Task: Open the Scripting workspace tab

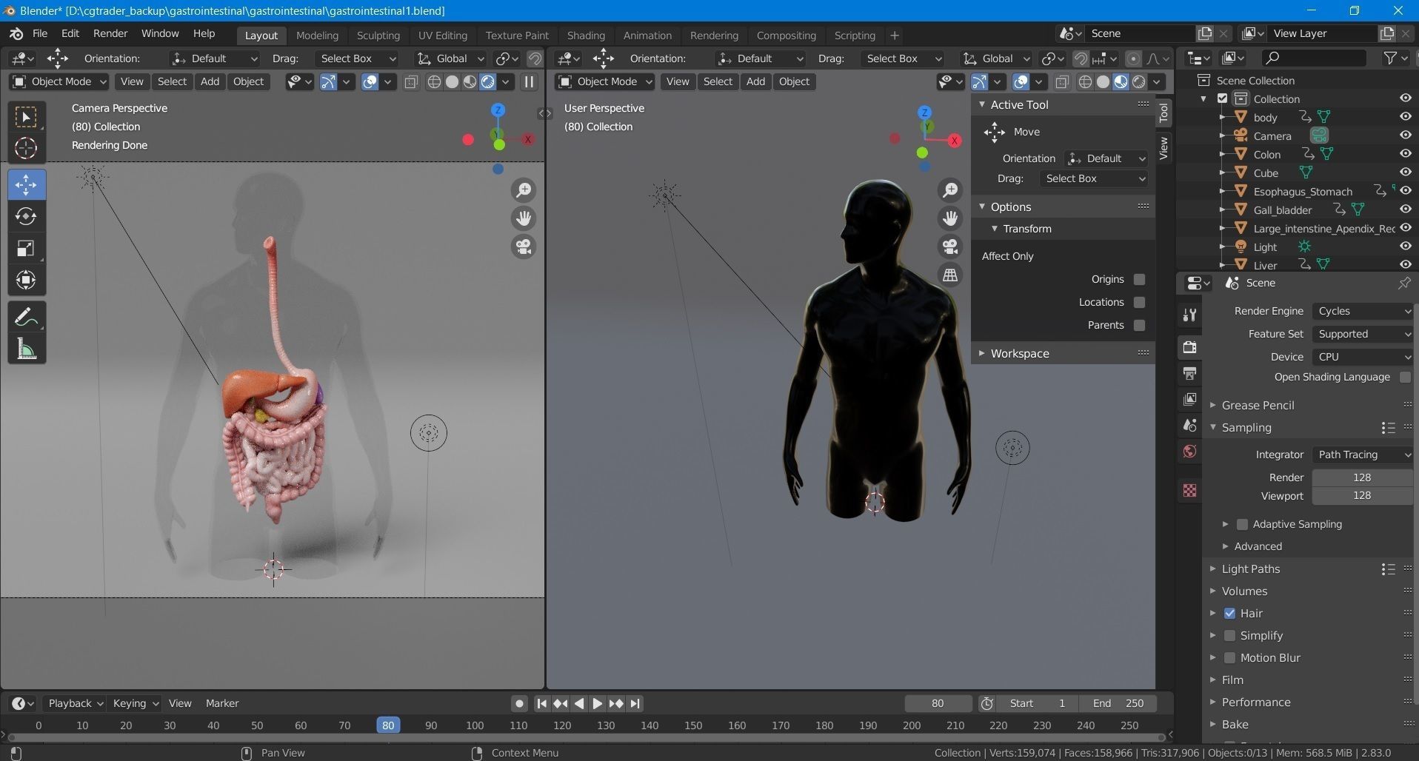Action: point(855,35)
